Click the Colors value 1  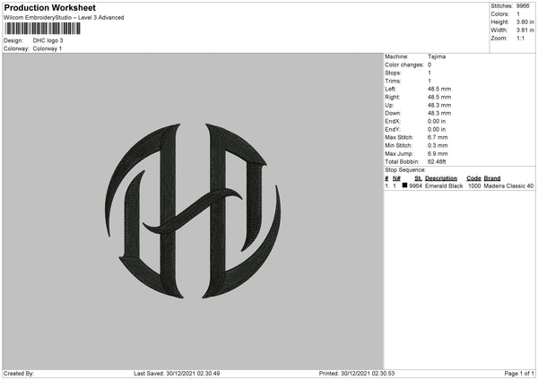[x=518, y=14]
